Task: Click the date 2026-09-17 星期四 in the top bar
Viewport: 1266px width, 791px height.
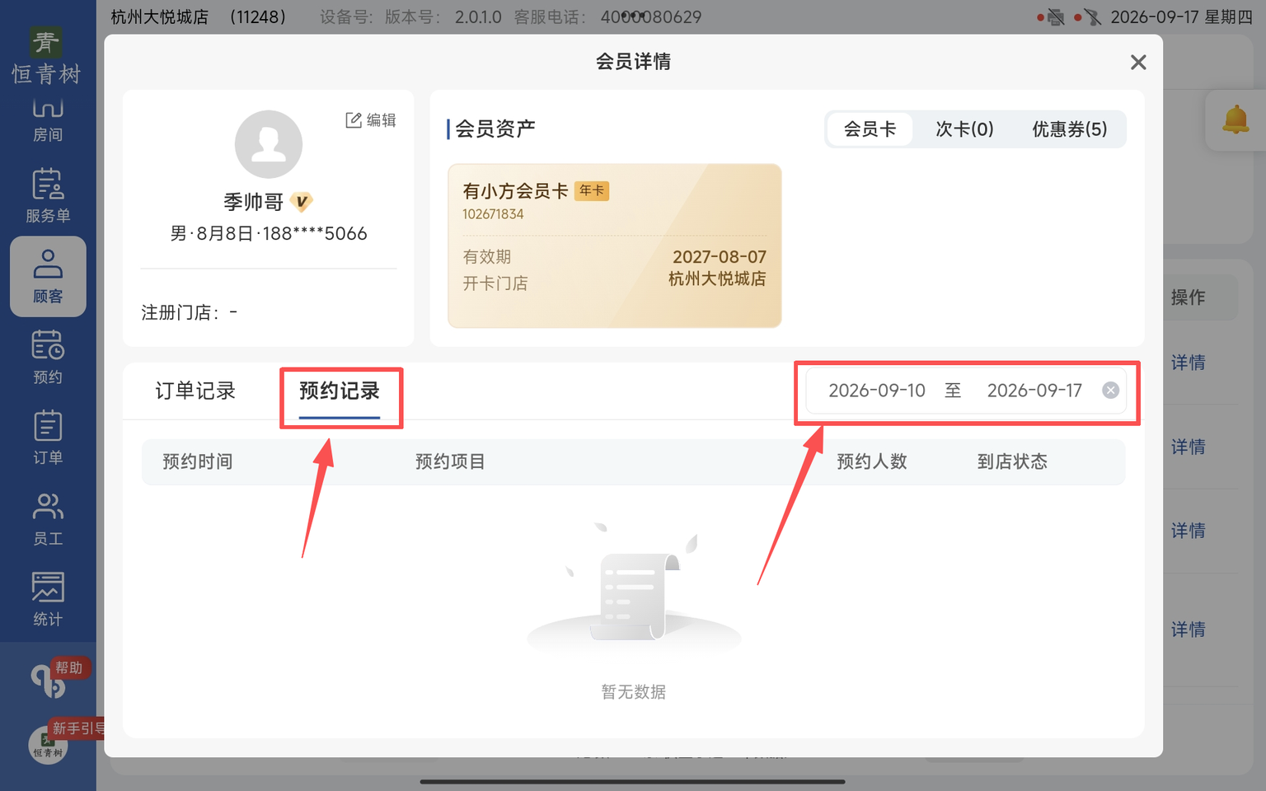Action: tap(1181, 17)
